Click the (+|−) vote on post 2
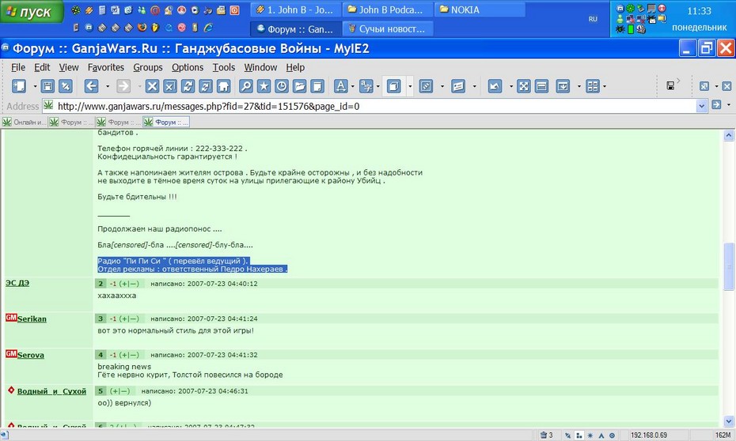This screenshot has width=736, height=441. point(129,284)
